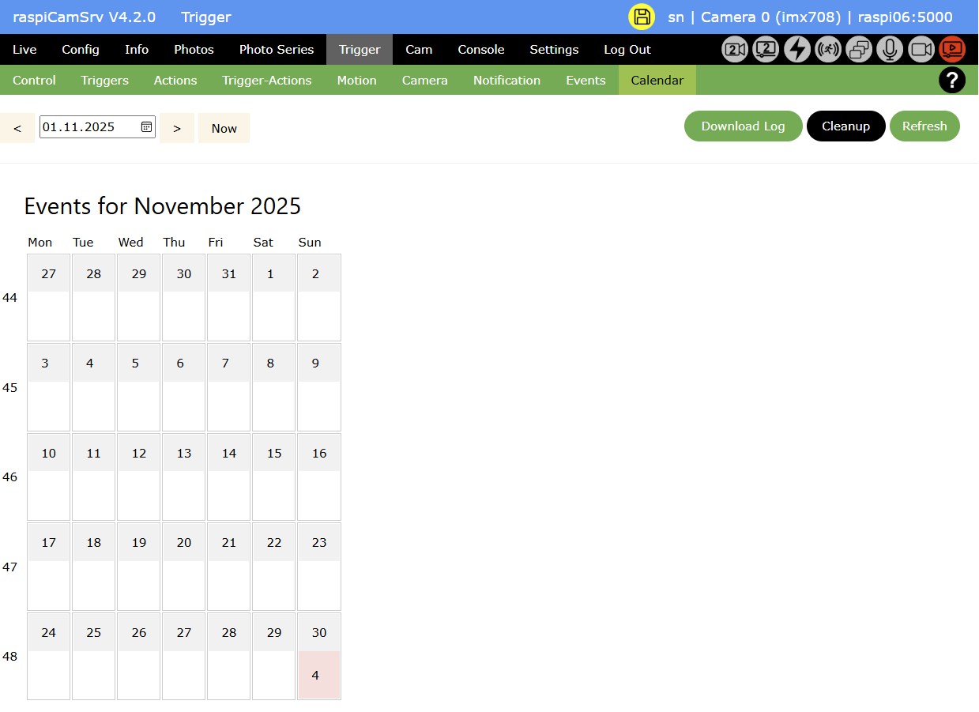Click the yellow save disk icon
The image size is (979, 712).
coord(641,17)
